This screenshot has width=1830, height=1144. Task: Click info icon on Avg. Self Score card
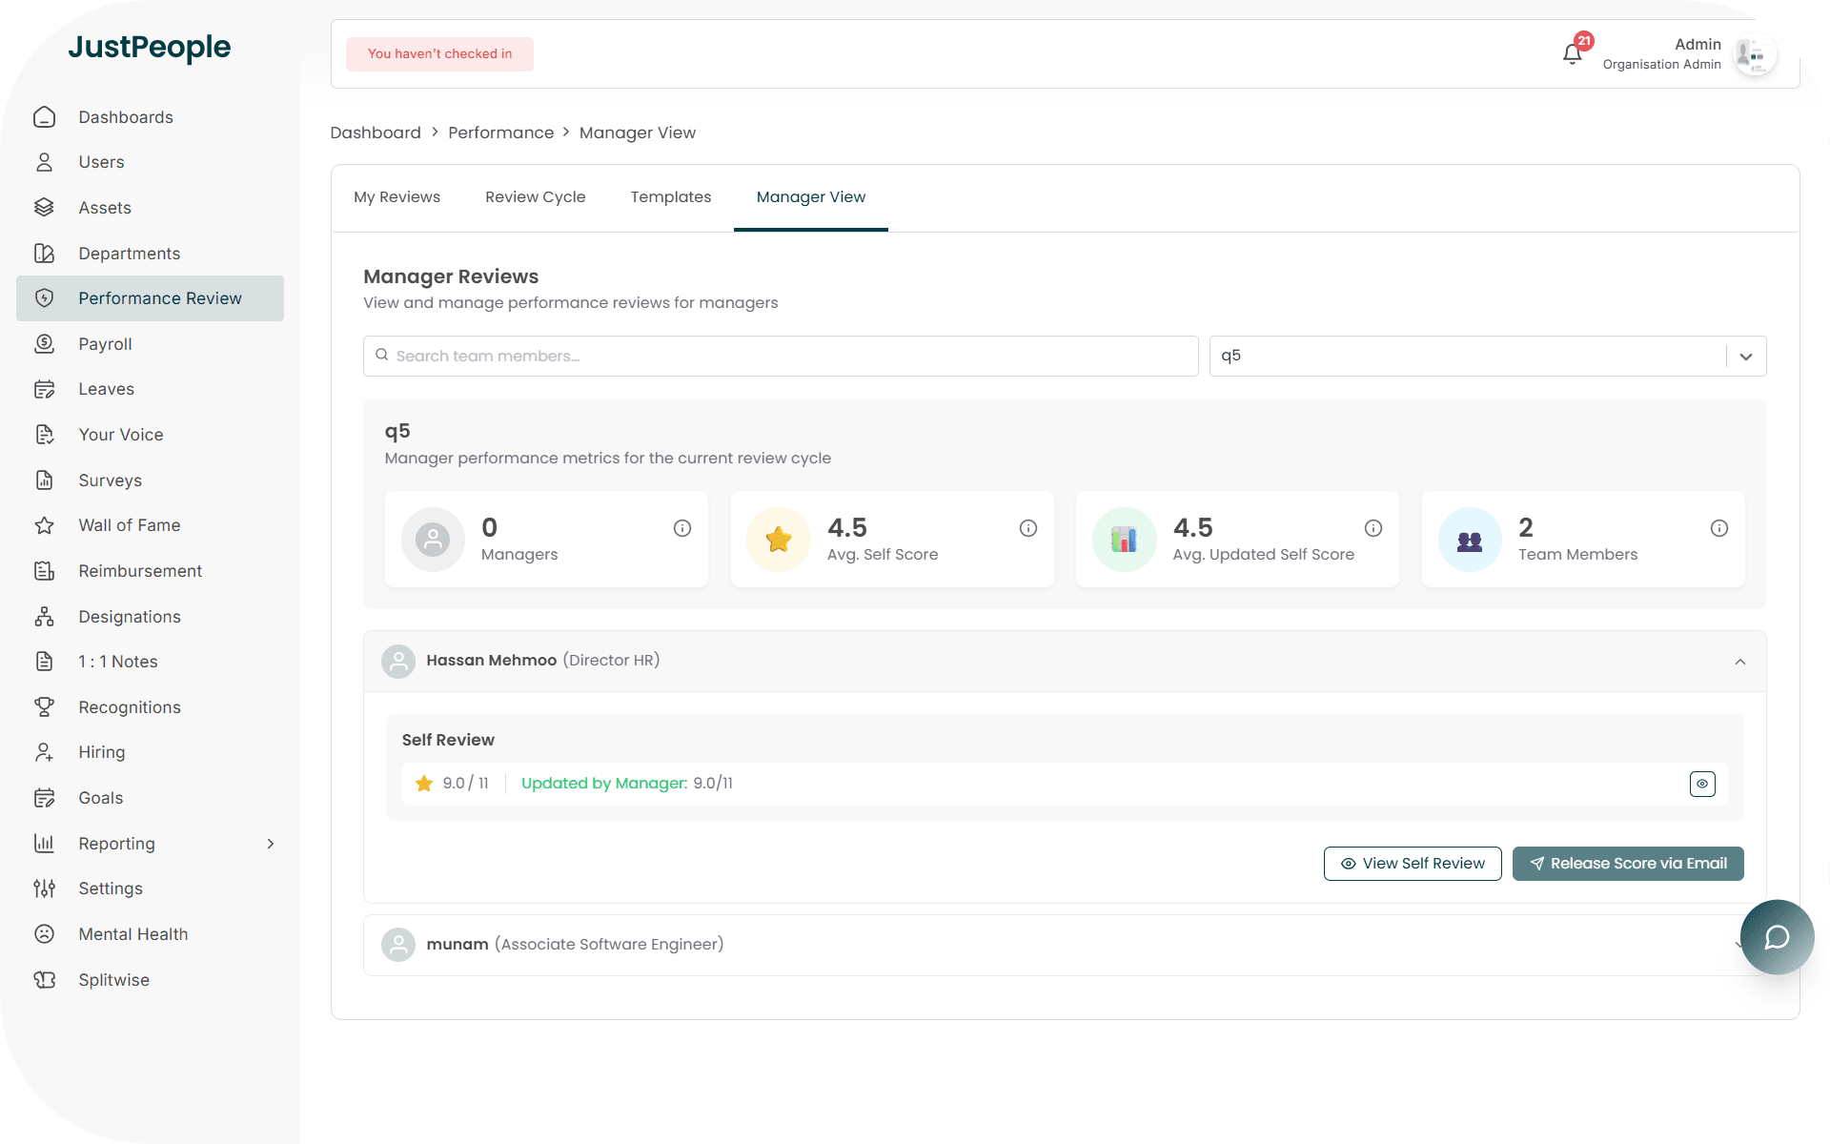tap(1027, 528)
